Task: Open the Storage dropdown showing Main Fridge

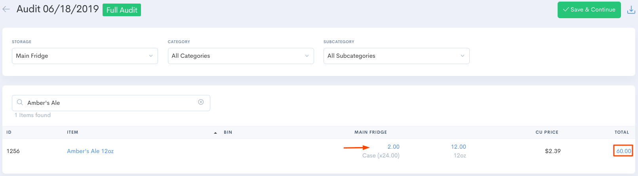Action: (85, 56)
